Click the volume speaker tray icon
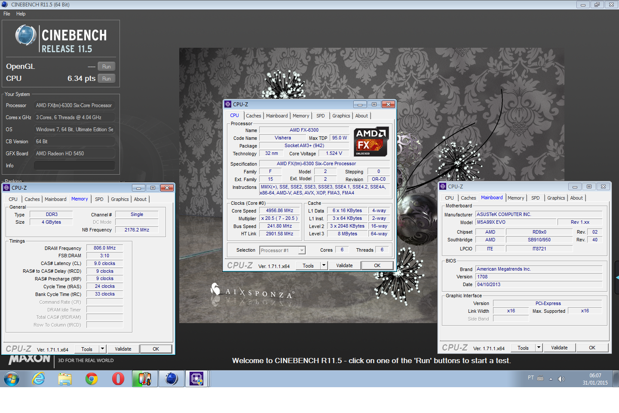Viewport: 619px width, 413px height. click(x=561, y=379)
